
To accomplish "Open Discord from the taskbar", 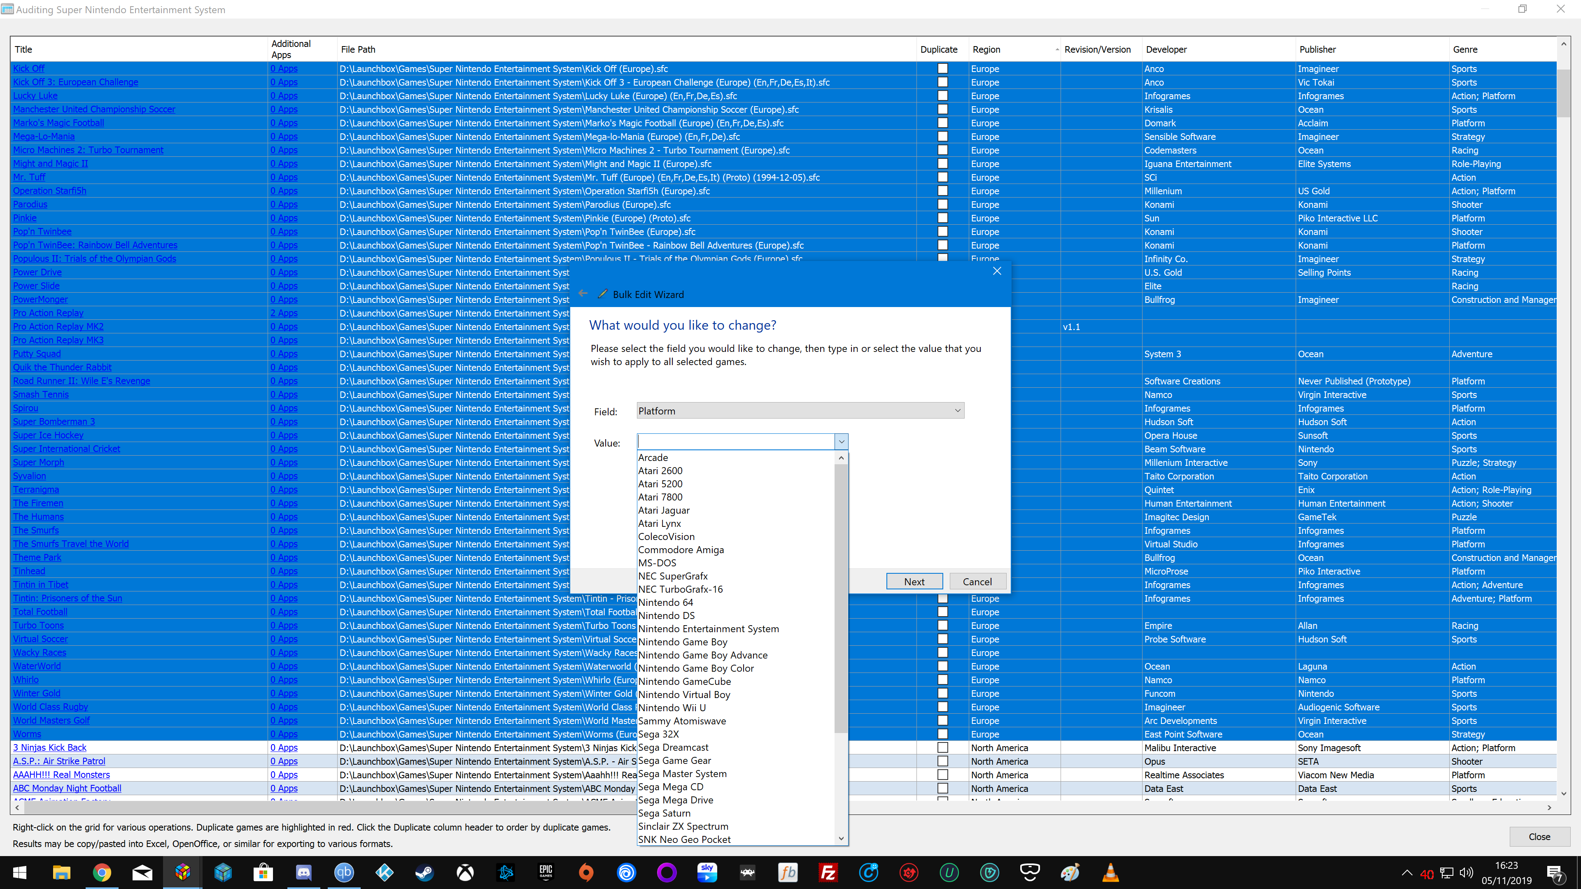I will tap(304, 873).
